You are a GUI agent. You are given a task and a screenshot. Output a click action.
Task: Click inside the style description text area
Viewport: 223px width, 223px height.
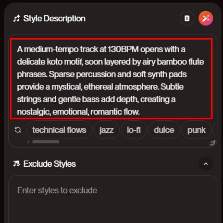pos(111,79)
